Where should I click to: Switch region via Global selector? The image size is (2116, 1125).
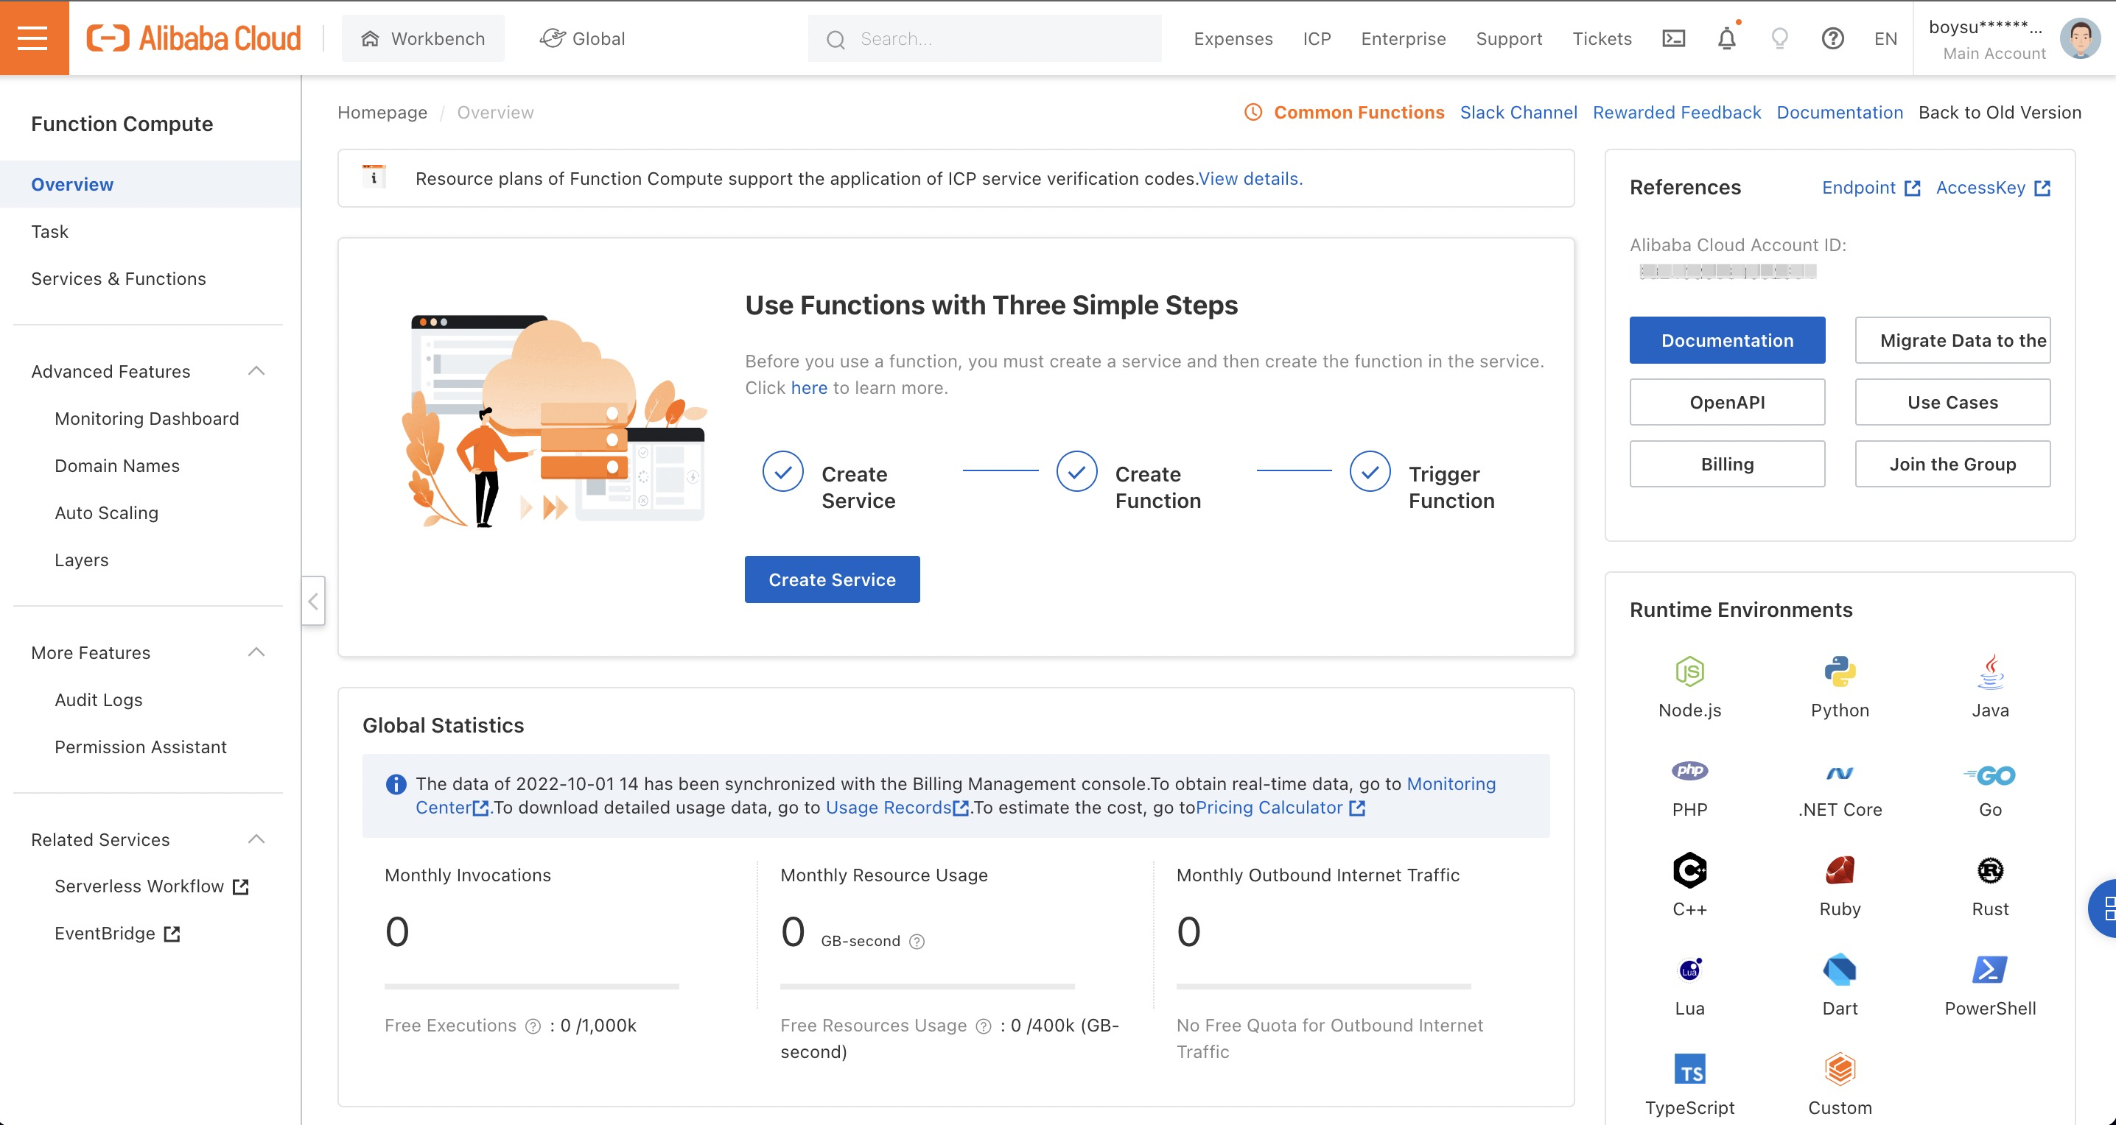[x=582, y=38]
